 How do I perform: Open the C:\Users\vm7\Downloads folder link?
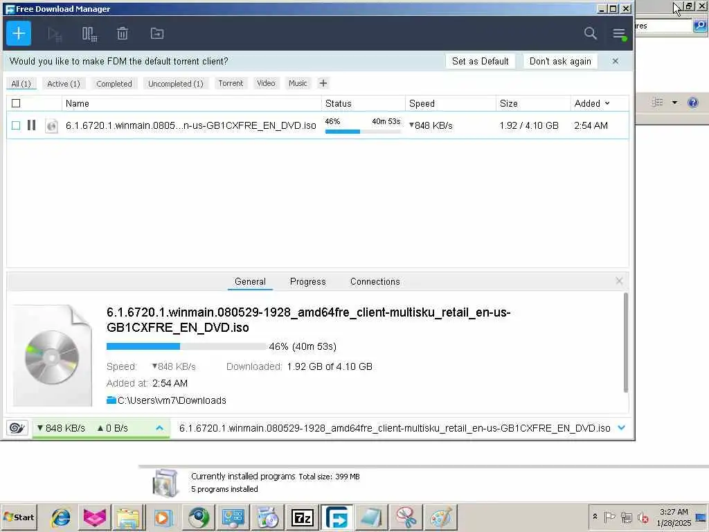click(x=172, y=400)
